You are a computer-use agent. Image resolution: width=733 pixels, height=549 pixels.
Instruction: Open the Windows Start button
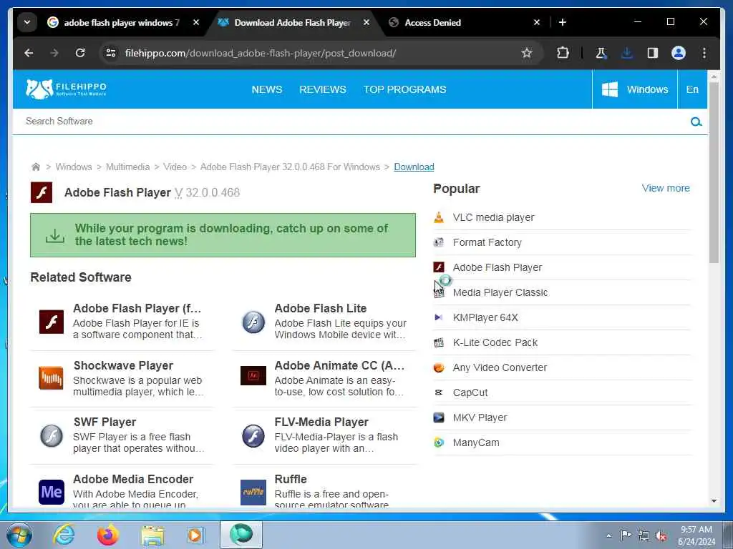click(x=19, y=535)
